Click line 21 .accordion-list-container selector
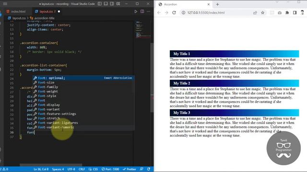This screenshot has width=307, height=172. pyautogui.click(x=43, y=65)
